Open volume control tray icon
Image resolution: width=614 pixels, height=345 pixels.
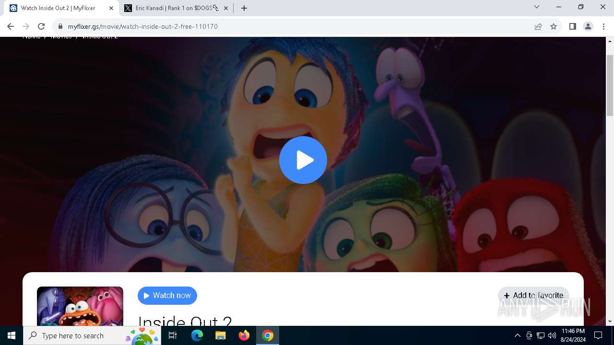coord(552,335)
